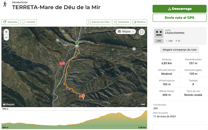
Task: Zoom in on the map
Action: [6, 32]
